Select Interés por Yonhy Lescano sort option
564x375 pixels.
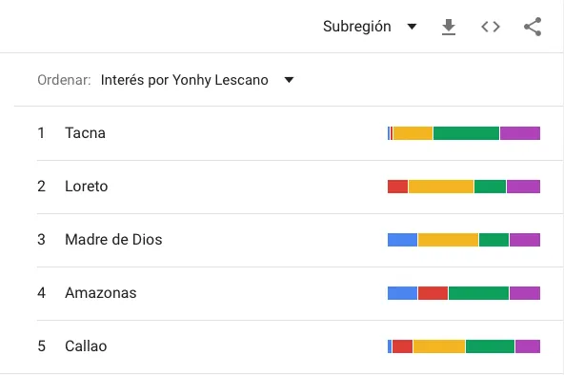point(184,80)
